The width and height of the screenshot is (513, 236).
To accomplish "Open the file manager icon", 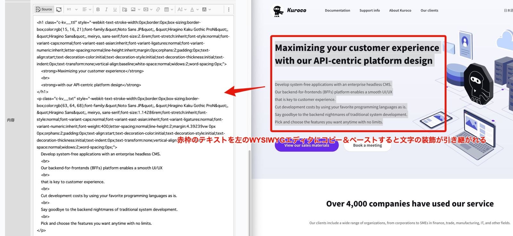I will tap(125, 9).
